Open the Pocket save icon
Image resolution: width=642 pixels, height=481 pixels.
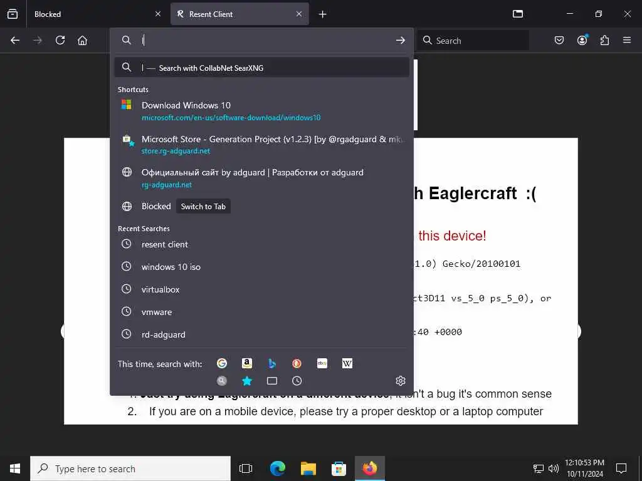pos(559,40)
